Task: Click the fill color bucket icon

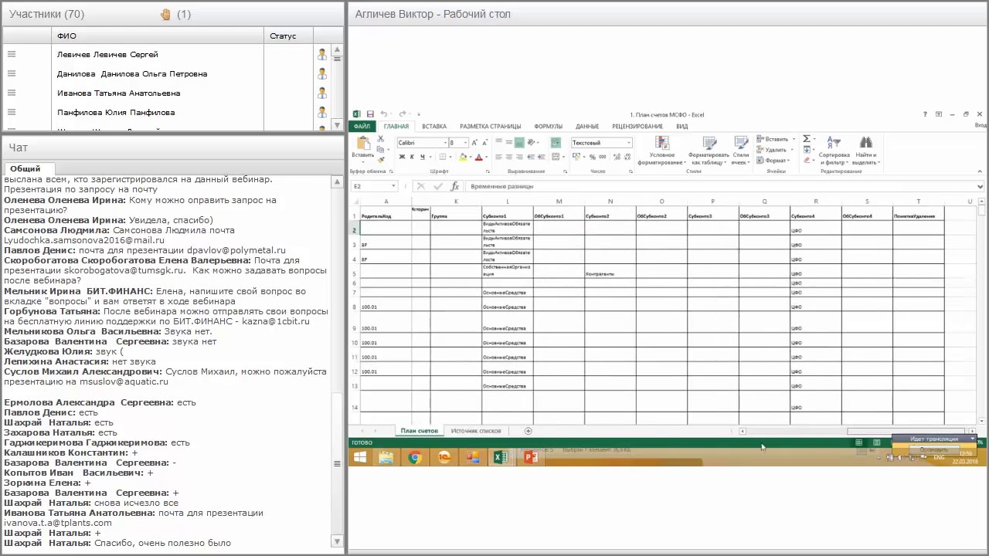Action: click(463, 157)
